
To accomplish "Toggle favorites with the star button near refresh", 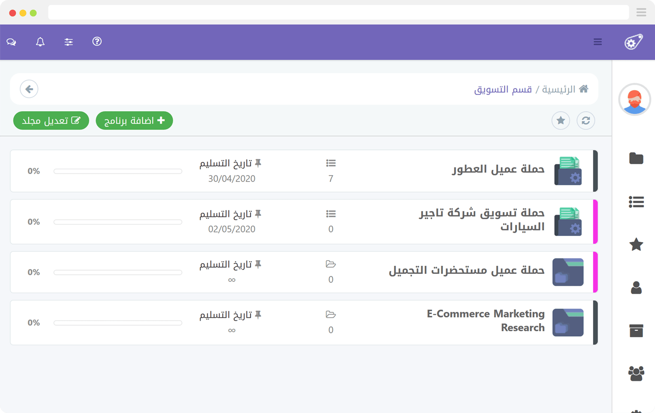I will coord(561,120).
